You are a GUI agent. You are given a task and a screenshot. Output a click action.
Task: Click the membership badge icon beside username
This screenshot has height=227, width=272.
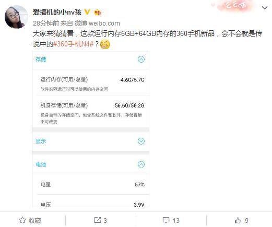pos(98,13)
